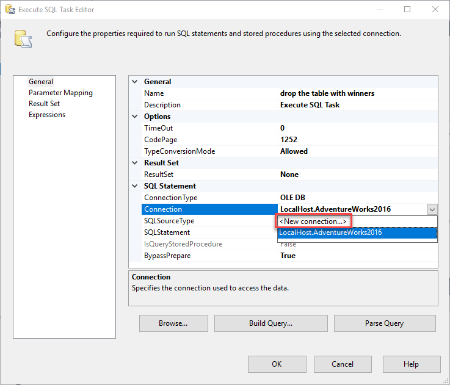Collapse the General property section
Screen dimensions: 450x385
coord(135,82)
